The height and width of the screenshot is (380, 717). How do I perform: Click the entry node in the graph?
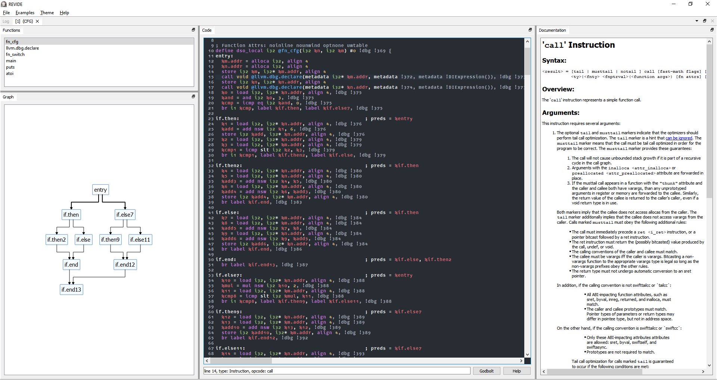pyautogui.click(x=100, y=190)
